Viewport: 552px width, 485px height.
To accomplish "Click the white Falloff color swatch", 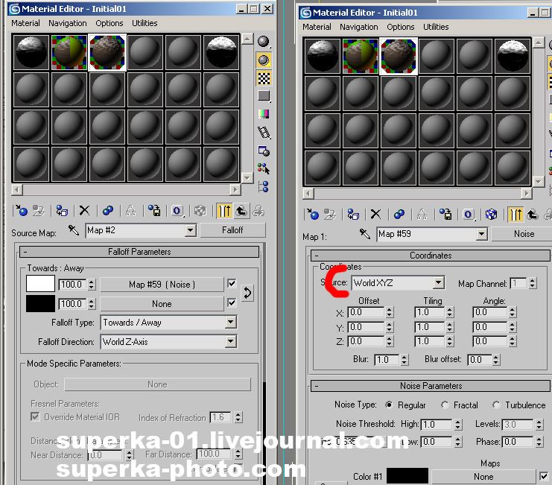I will (x=40, y=284).
